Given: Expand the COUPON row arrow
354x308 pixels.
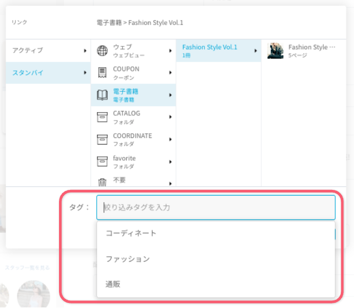Looking at the screenshot, I should 170,72.
